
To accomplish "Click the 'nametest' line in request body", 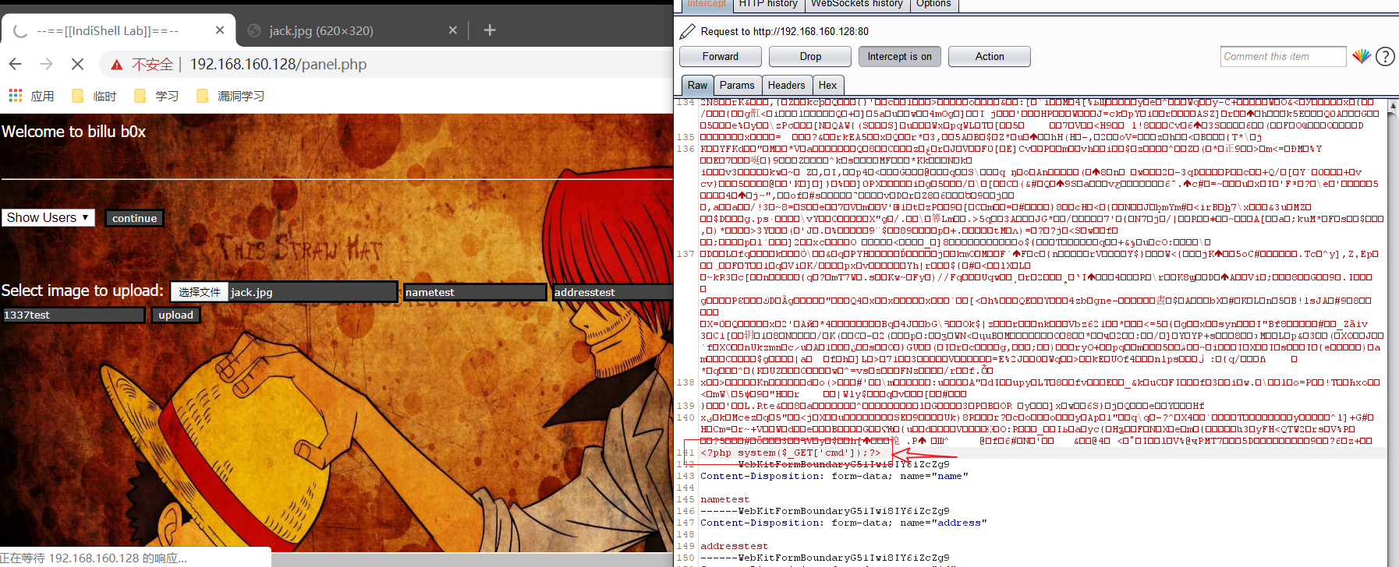I will (724, 499).
